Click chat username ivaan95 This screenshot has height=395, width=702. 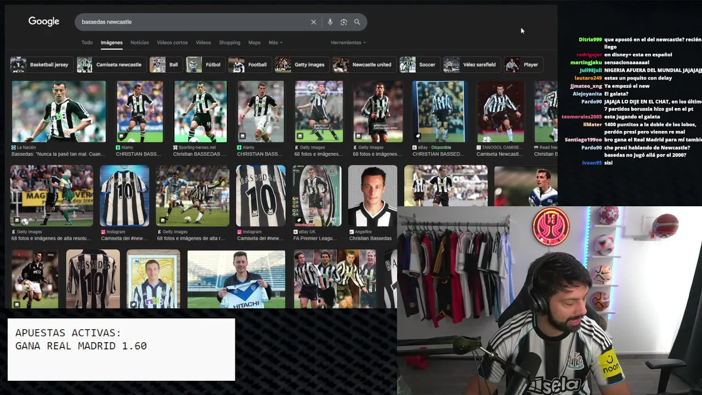(592, 163)
